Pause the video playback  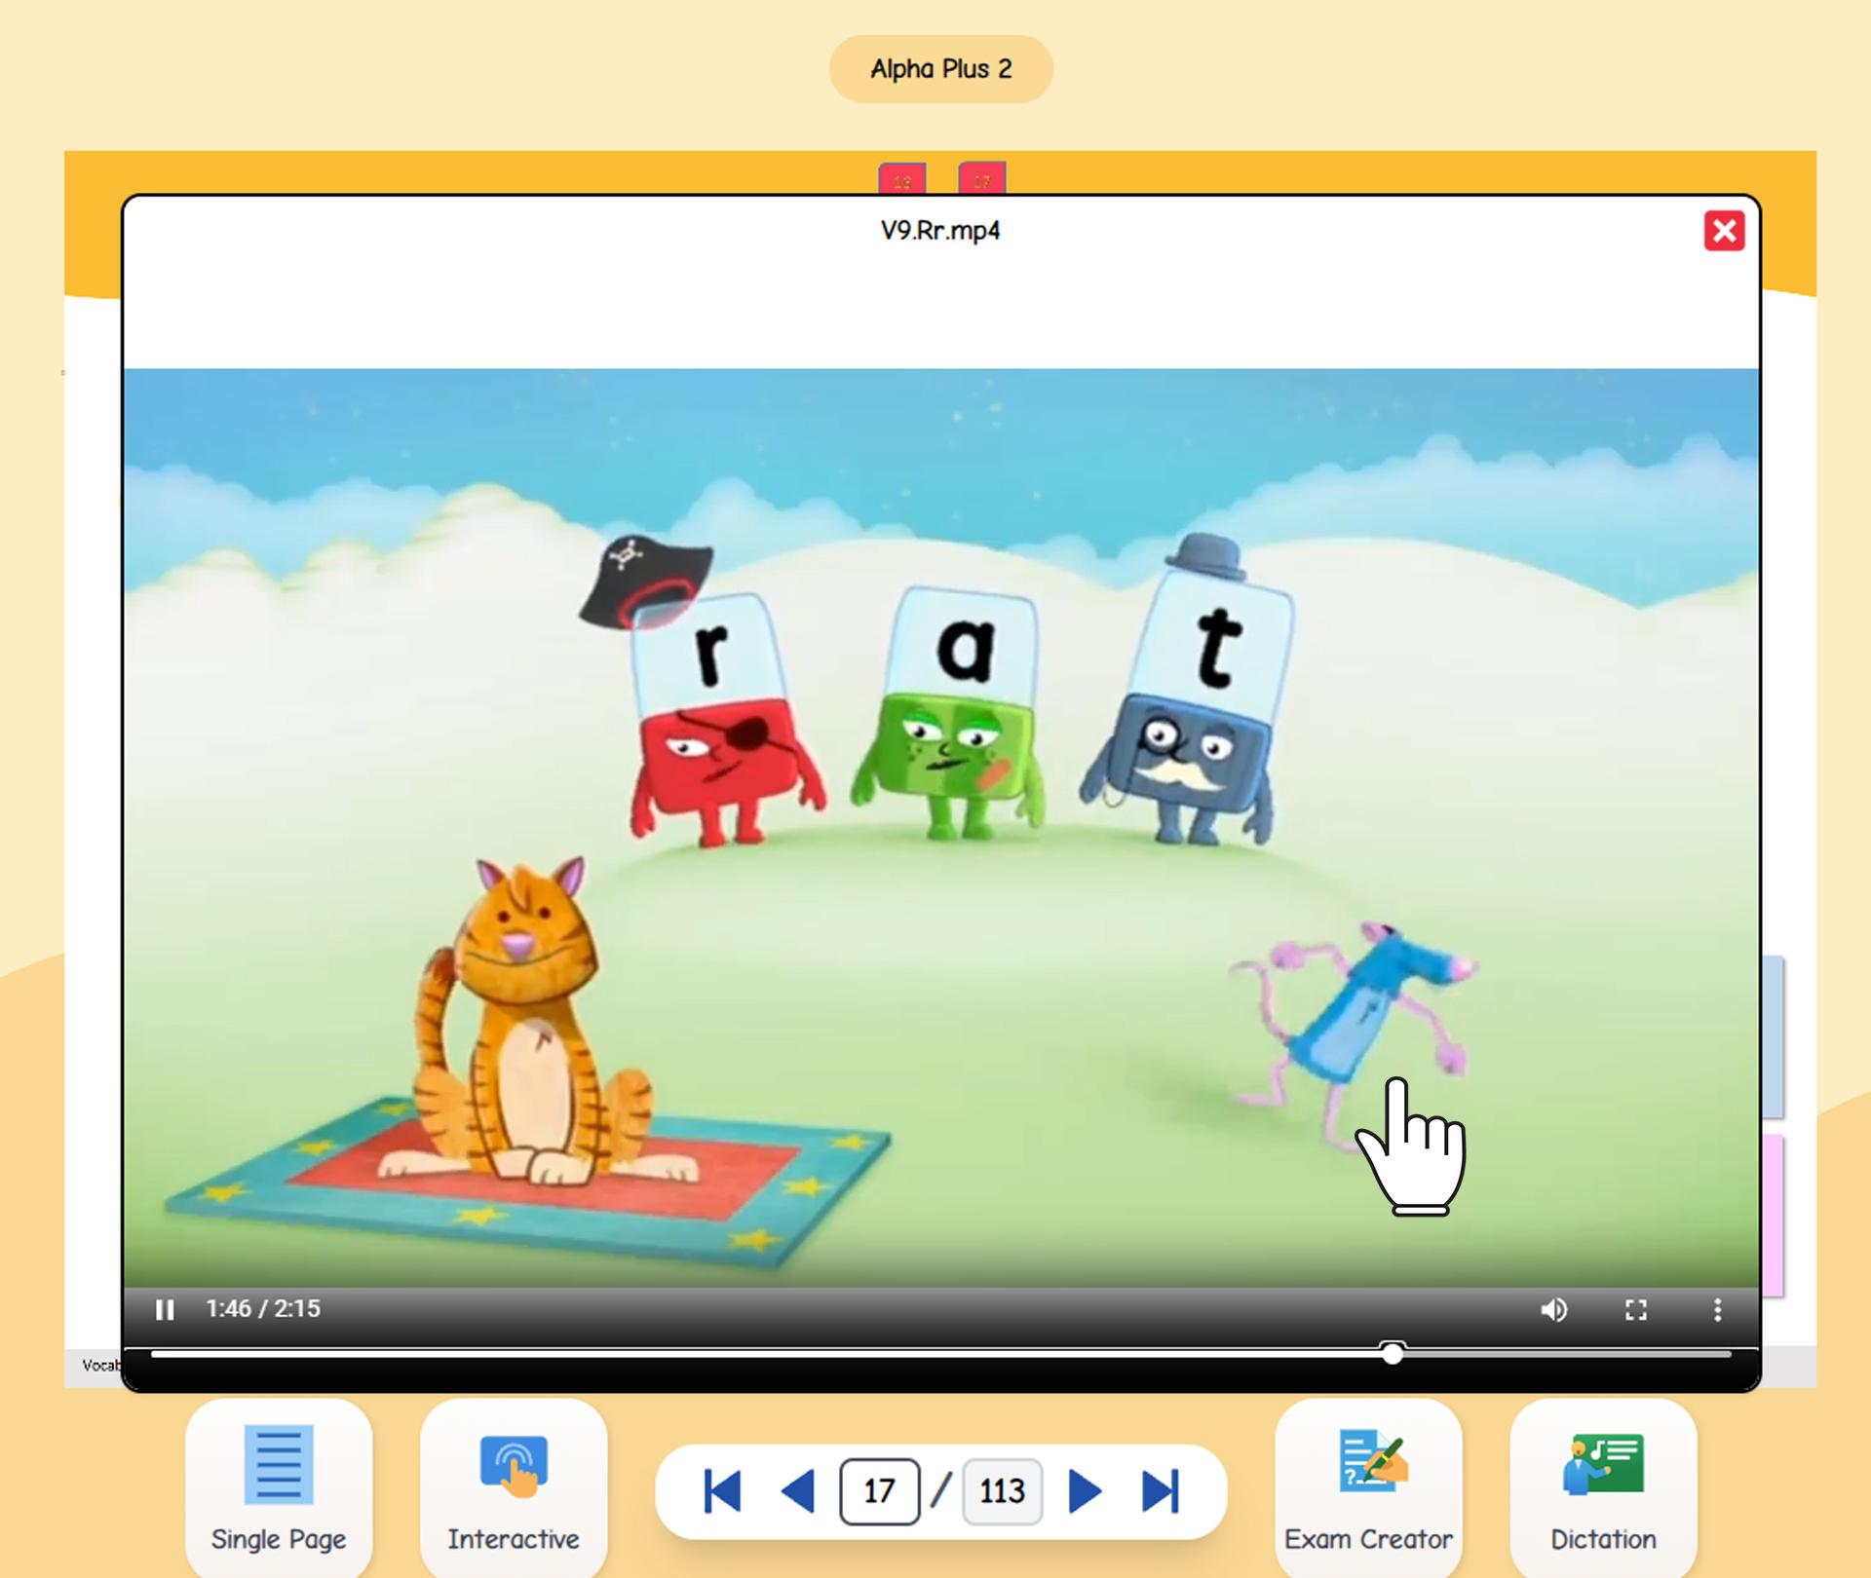165,1309
